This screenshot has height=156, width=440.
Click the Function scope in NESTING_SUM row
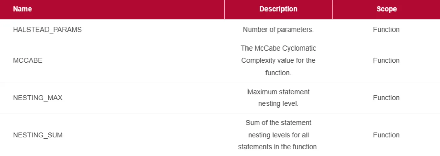pos(386,135)
